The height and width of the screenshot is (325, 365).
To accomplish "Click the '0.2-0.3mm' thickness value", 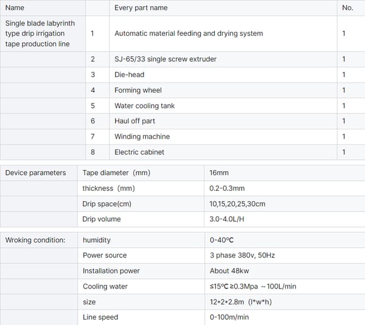I will click(x=227, y=188).
